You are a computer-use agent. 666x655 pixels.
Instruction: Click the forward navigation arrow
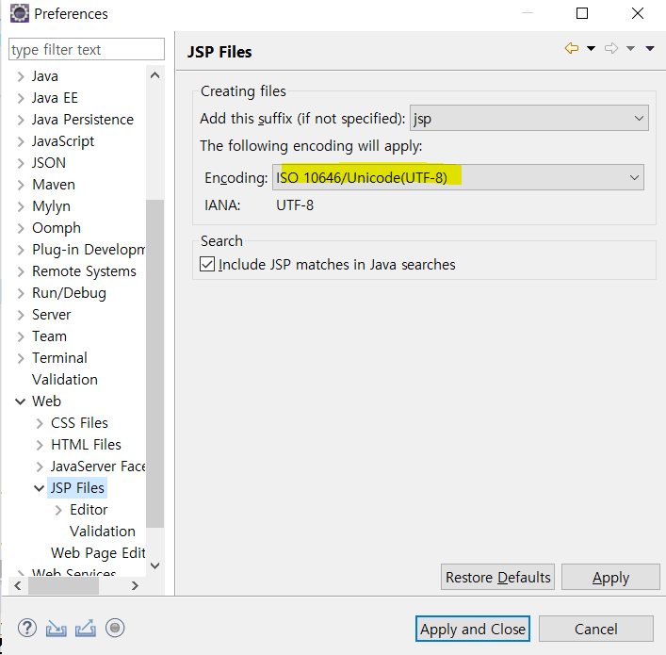tap(611, 48)
